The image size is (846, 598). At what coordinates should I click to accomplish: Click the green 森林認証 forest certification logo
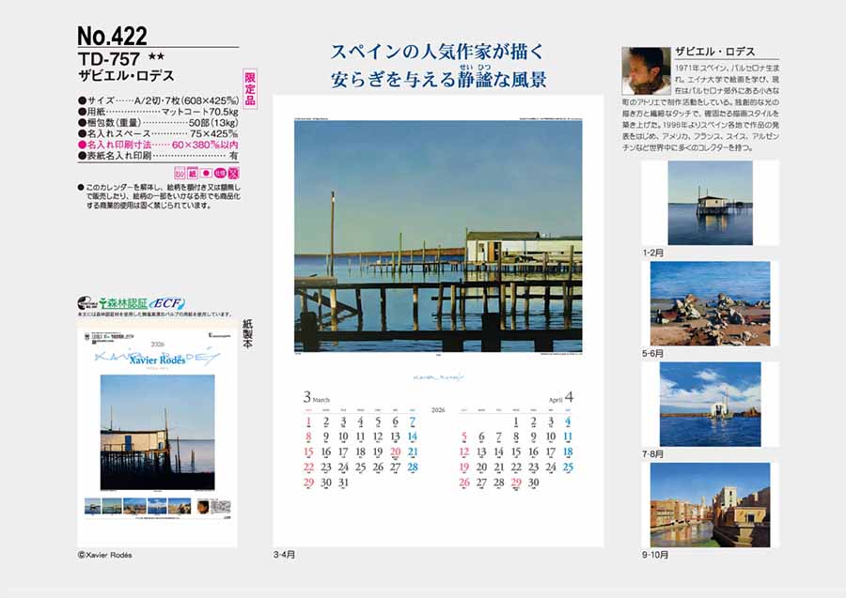(123, 303)
